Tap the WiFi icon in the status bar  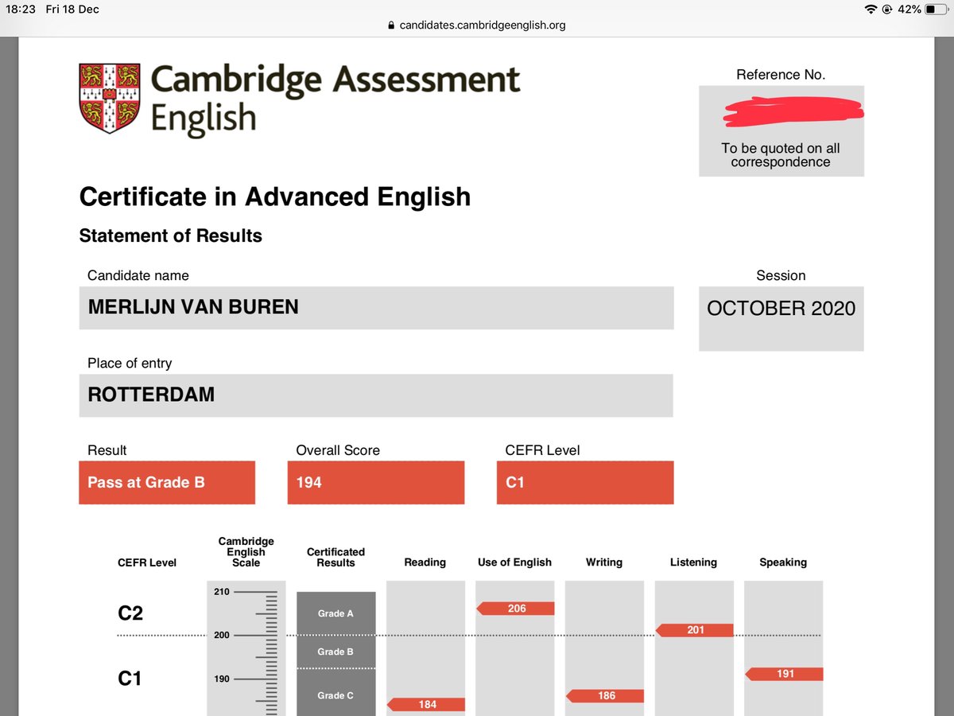[x=871, y=9]
